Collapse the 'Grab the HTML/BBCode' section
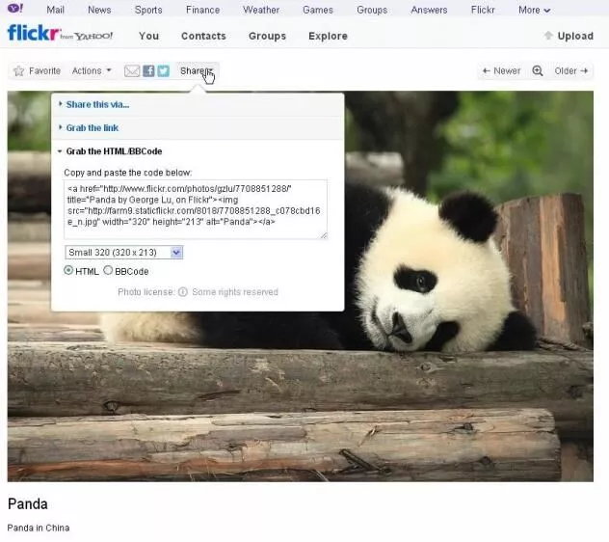Screen dimensions: 609x542 click(113, 151)
